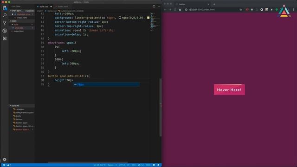297x167 pixels.
Task: Click line number 53
Action: [42, 59]
